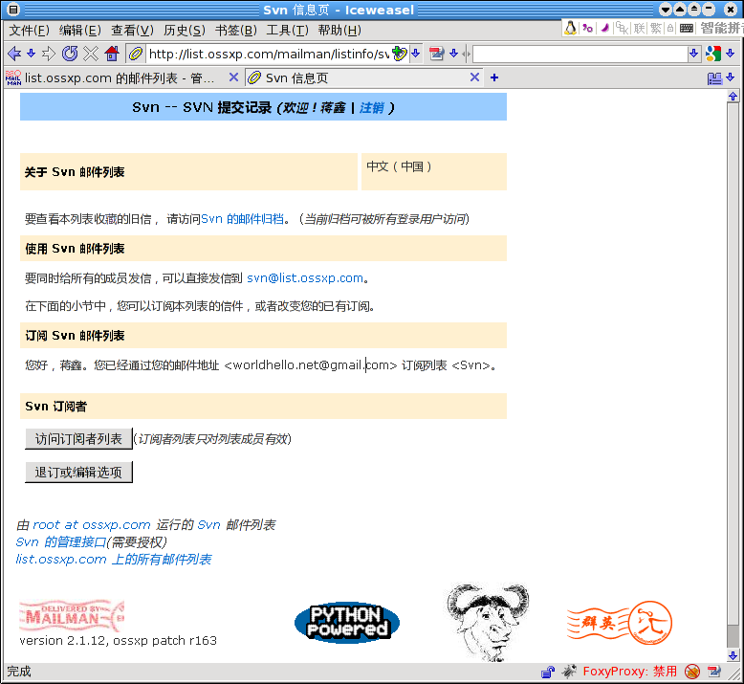Click the Tux penguin input method icon

pyautogui.click(x=570, y=28)
